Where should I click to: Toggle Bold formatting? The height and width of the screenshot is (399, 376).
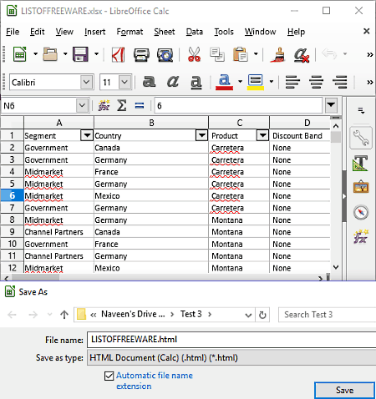click(x=149, y=82)
